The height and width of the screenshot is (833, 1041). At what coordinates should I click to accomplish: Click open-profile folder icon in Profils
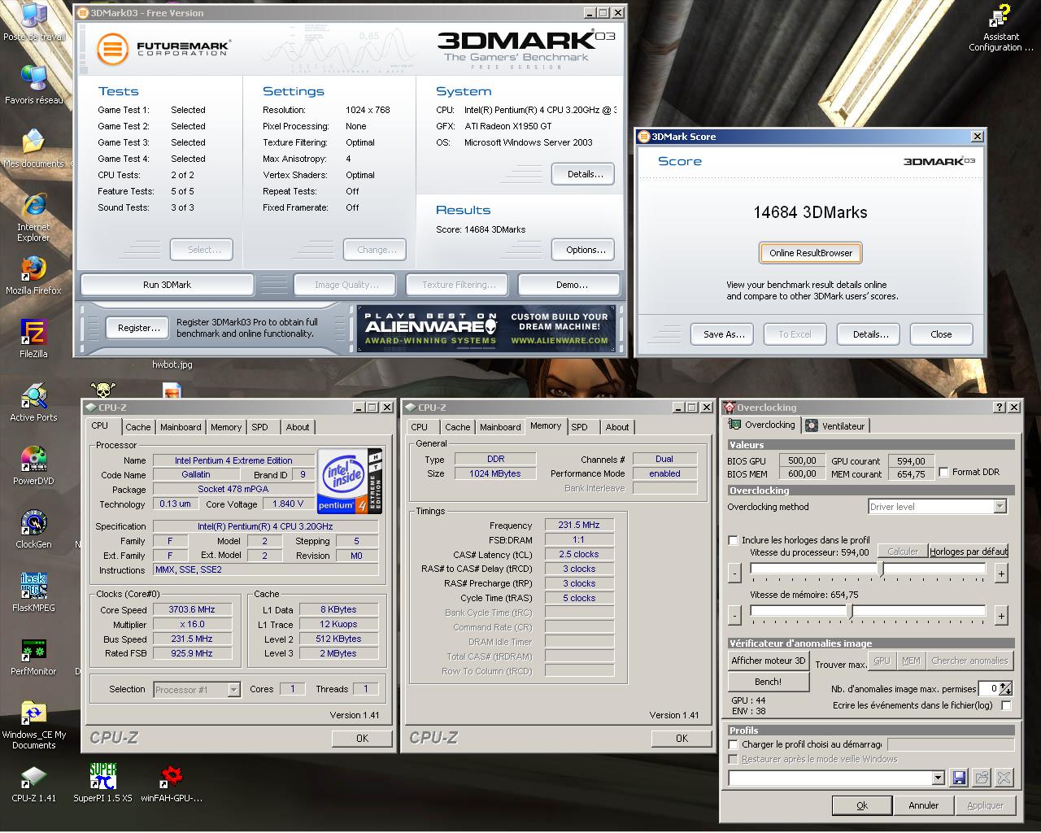[982, 778]
